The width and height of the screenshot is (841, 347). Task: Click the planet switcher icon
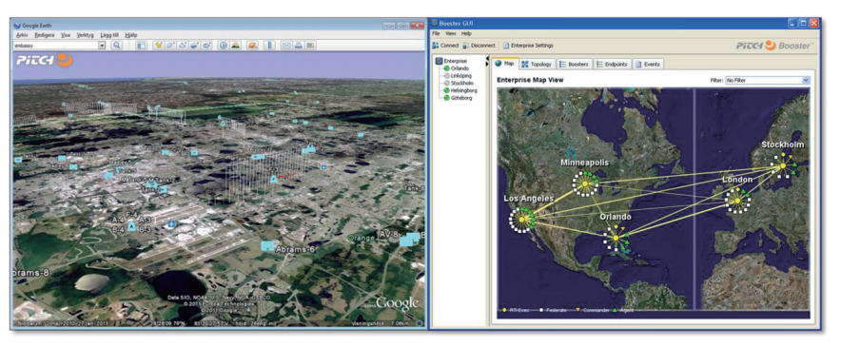tap(252, 45)
